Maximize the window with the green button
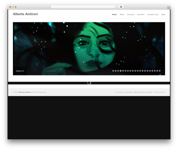 coord(16,7)
